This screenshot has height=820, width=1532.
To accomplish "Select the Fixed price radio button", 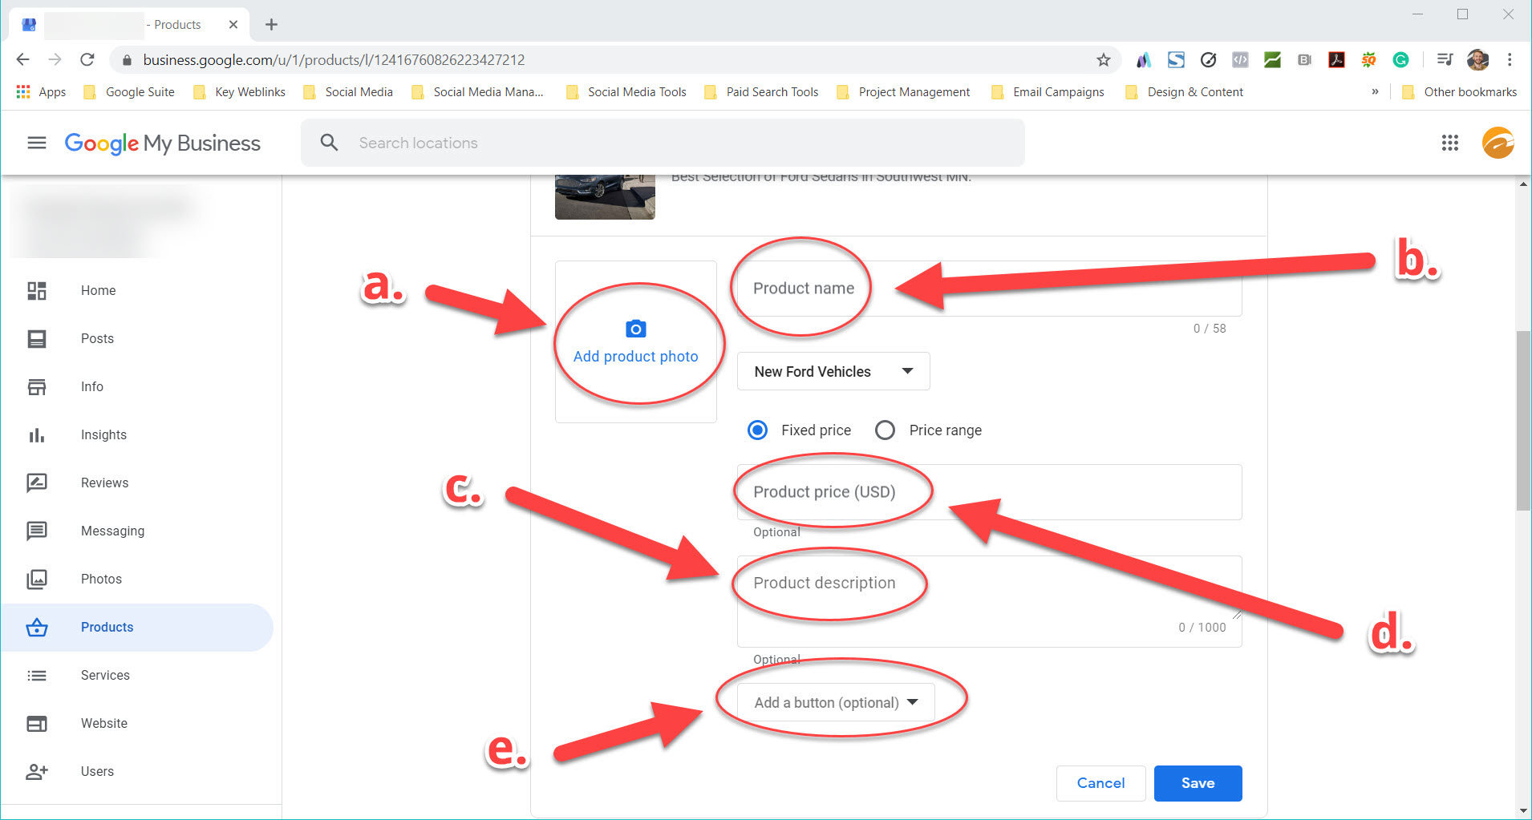I will coord(757,430).
